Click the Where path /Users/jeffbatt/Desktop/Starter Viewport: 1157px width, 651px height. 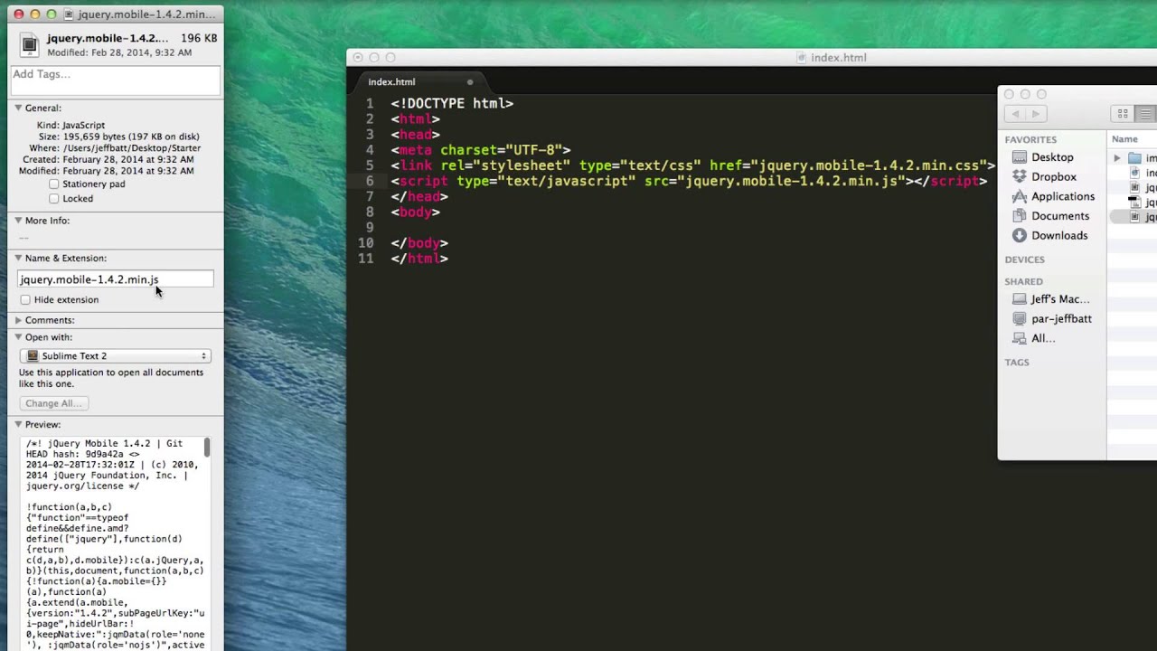pyautogui.click(x=132, y=148)
